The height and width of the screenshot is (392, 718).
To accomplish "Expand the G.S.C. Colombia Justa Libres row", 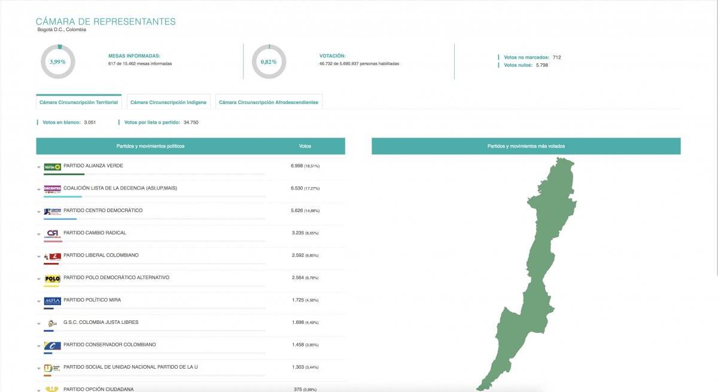I will point(39,324).
